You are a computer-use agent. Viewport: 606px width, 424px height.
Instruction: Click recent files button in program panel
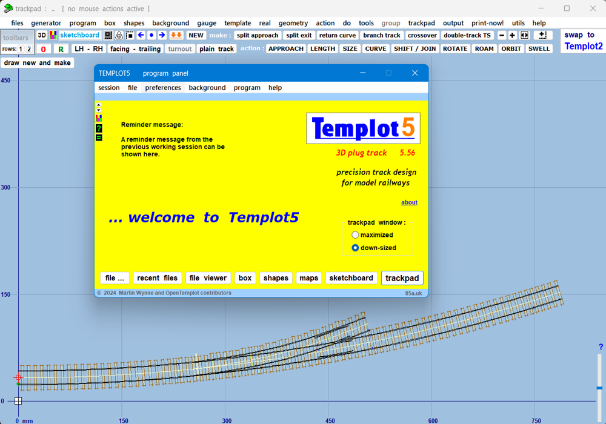[x=157, y=278]
